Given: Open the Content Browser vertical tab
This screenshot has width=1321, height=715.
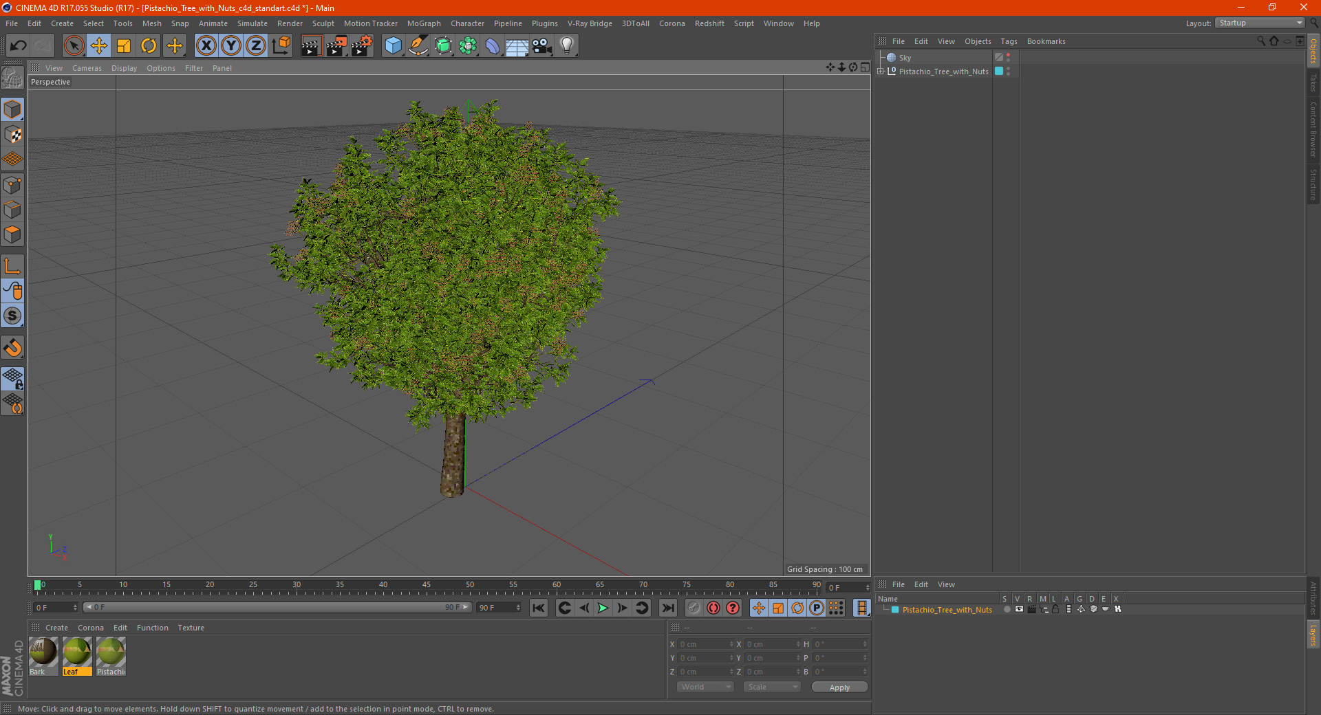Looking at the screenshot, I should coord(1313,129).
